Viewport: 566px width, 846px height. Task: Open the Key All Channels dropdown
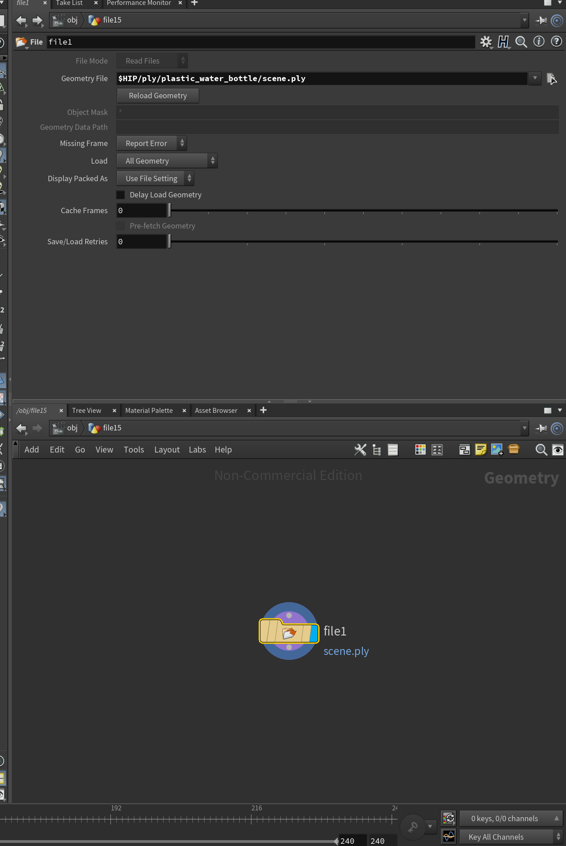pyautogui.click(x=511, y=837)
